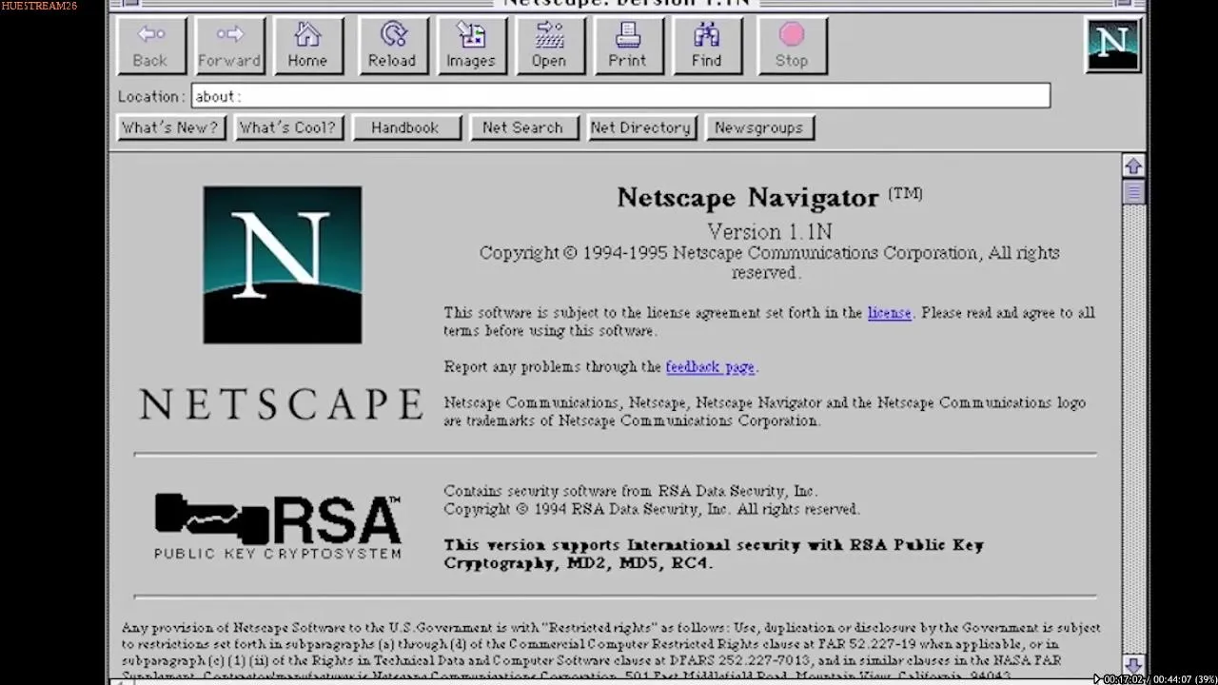Click the Netscape N status logo
Image resolution: width=1218 pixels, height=685 pixels.
[x=1112, y=45]
